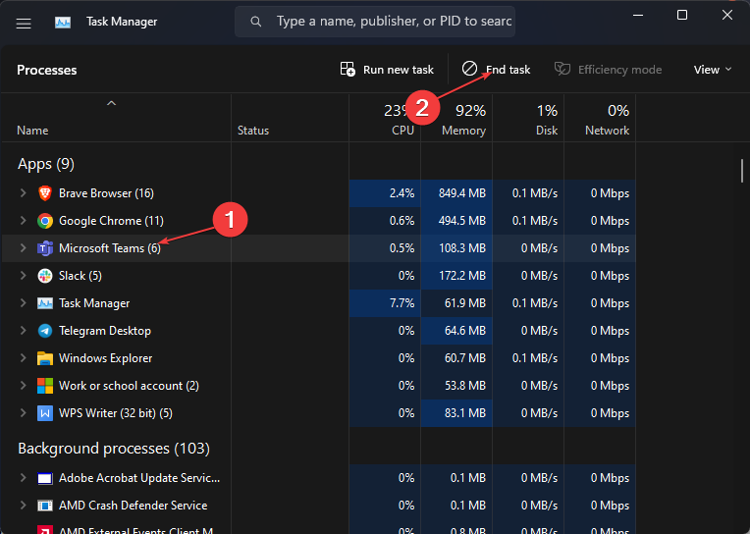Sort processes by Status column
750x534 pixels.
click(253, 131)
